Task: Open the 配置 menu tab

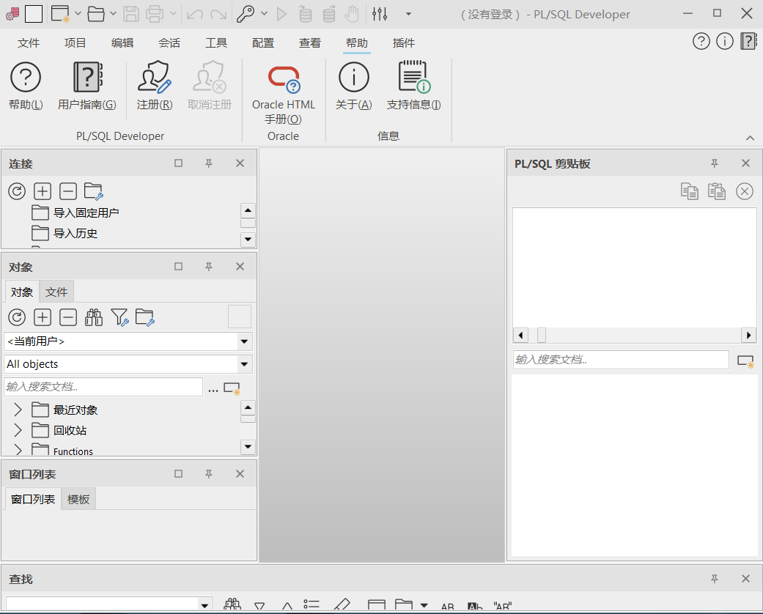Action: (x=263, y=42)
